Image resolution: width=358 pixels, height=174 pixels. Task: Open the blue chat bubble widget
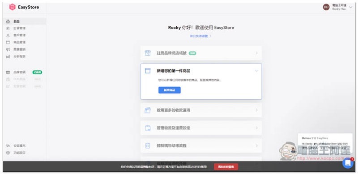(348, 163)
